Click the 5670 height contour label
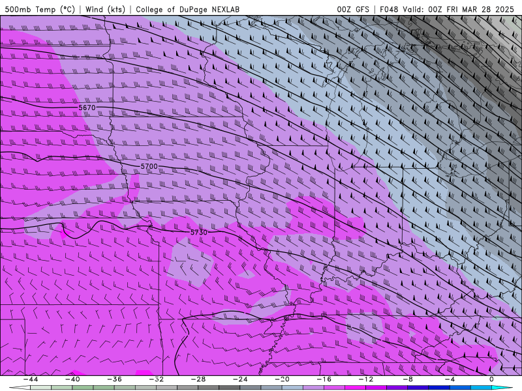This screenshot has height=391, width=522. pyautogui.click(x=87, y=108)
